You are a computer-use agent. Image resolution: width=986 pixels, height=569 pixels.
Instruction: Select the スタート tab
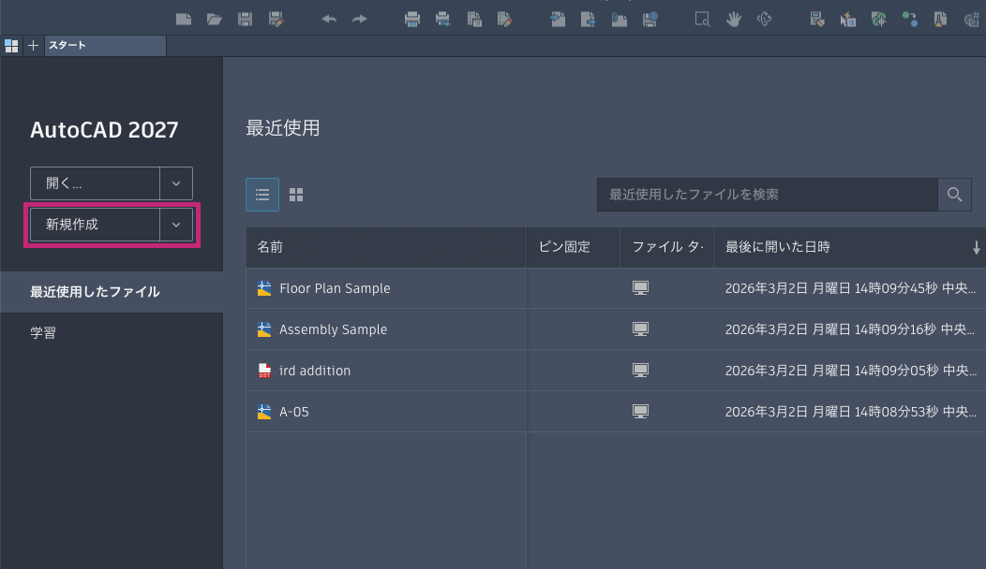click(105, 46)
